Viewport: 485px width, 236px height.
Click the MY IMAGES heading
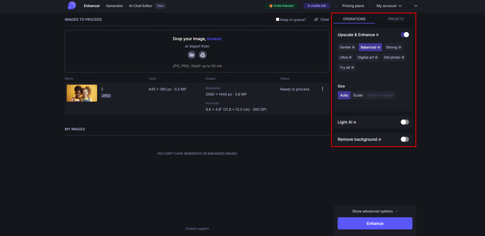coord(75,129)
